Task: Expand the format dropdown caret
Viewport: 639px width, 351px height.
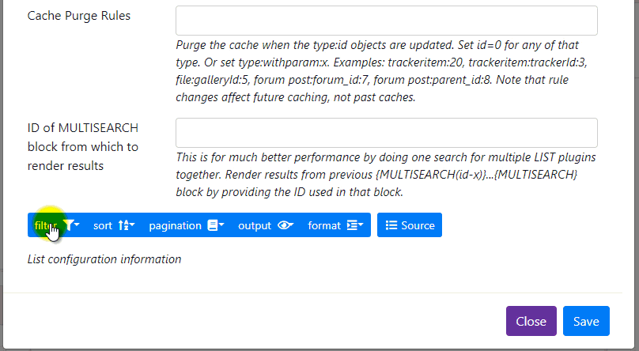Action: click(x=361, y=225)
